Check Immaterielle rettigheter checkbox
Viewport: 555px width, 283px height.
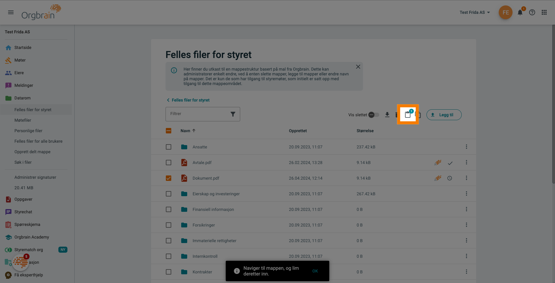pyautogui.click(x=169, y=241)
